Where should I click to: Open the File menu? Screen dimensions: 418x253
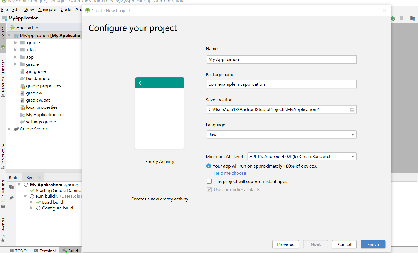(4, 10)
